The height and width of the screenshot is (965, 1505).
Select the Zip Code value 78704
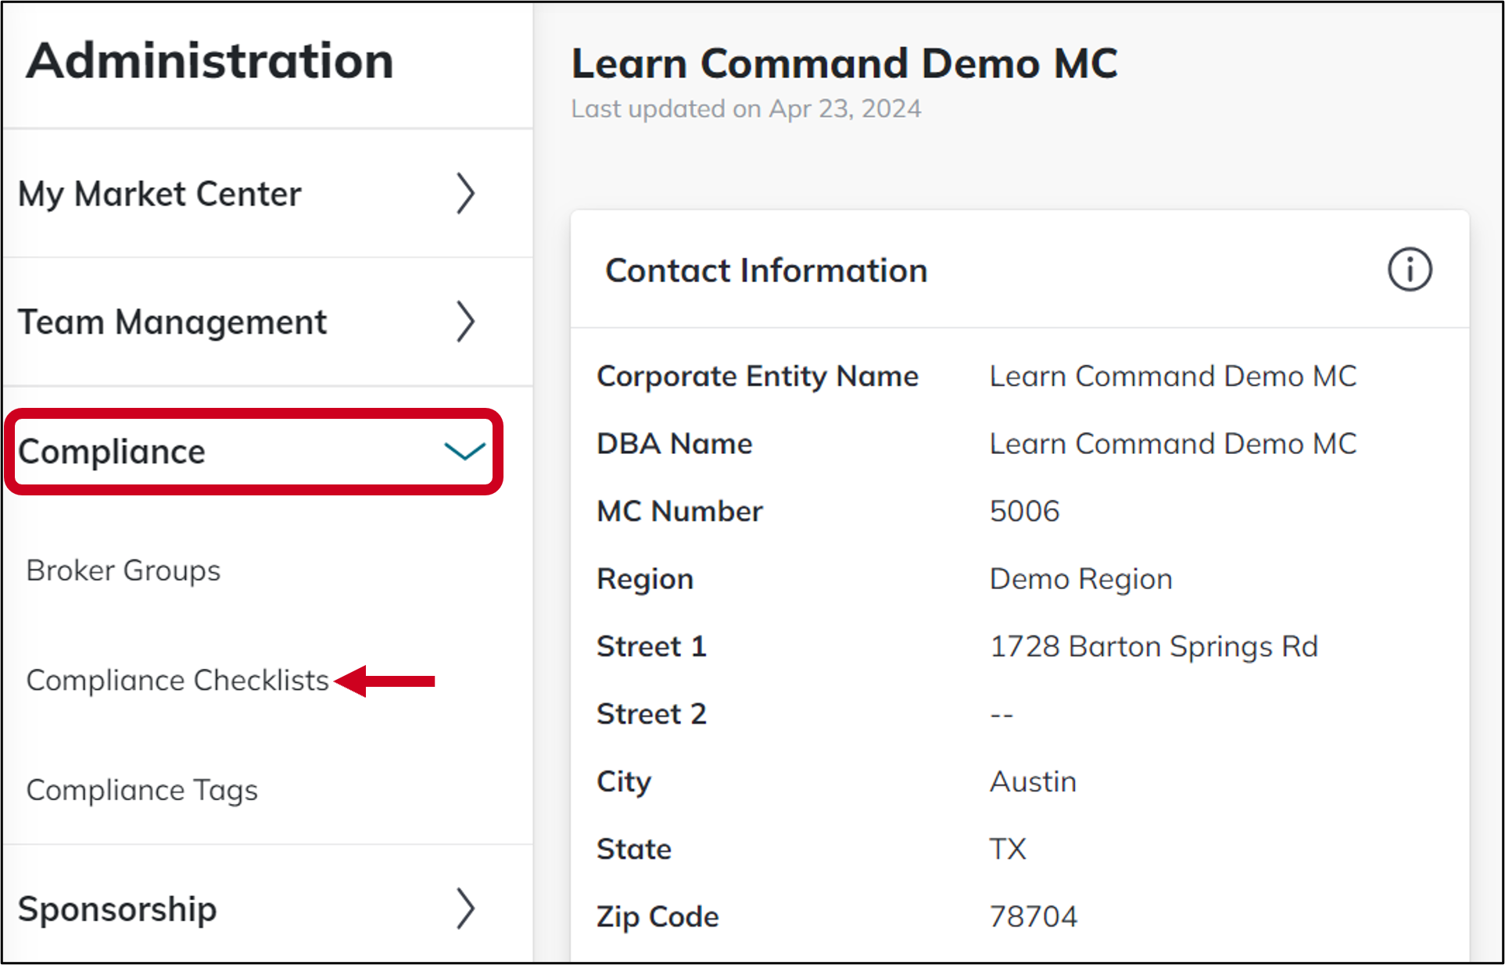point(1034,916)
